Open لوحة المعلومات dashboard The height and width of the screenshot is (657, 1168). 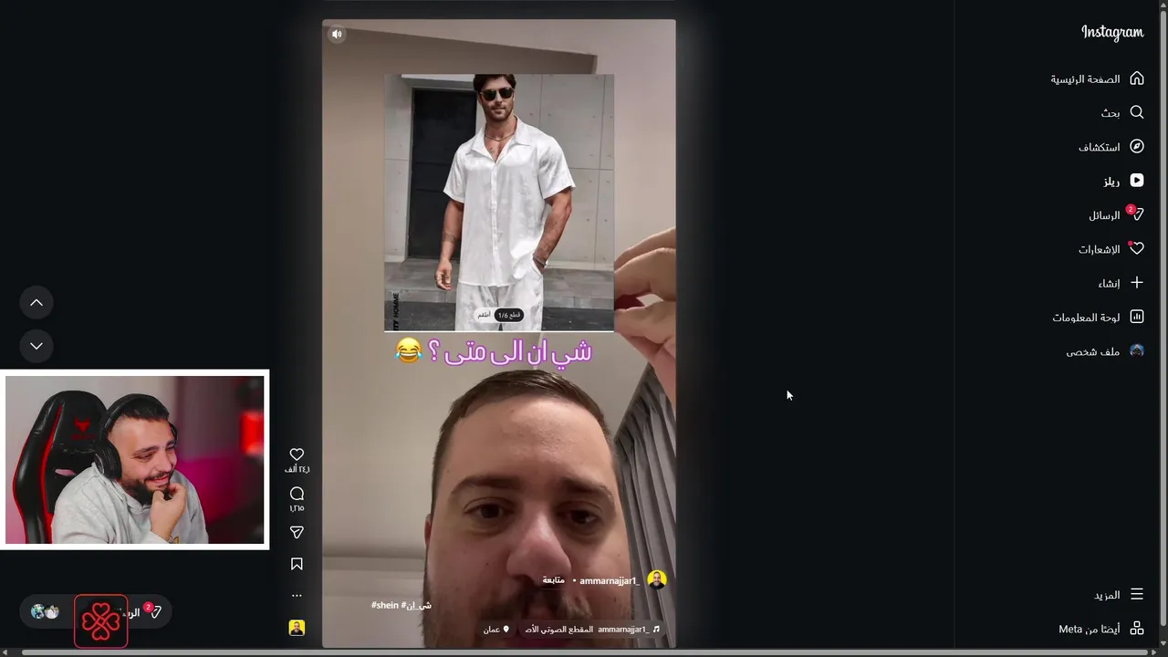click(1098, 317)
